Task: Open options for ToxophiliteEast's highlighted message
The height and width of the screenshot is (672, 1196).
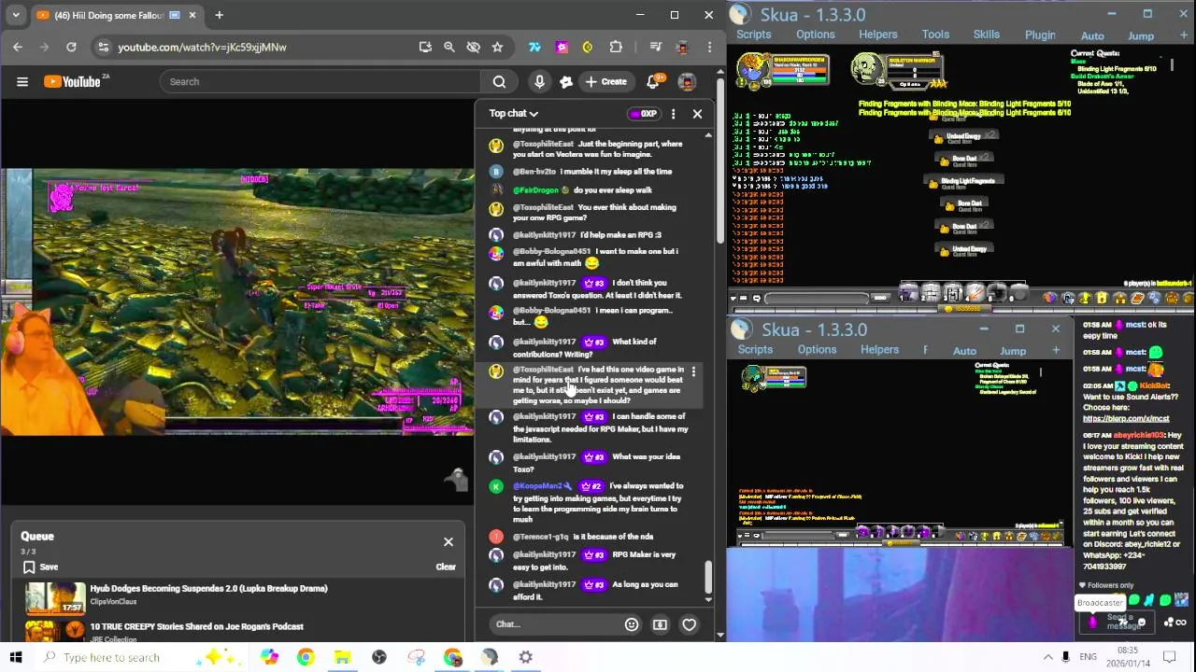Action: (x=693, y=371)
